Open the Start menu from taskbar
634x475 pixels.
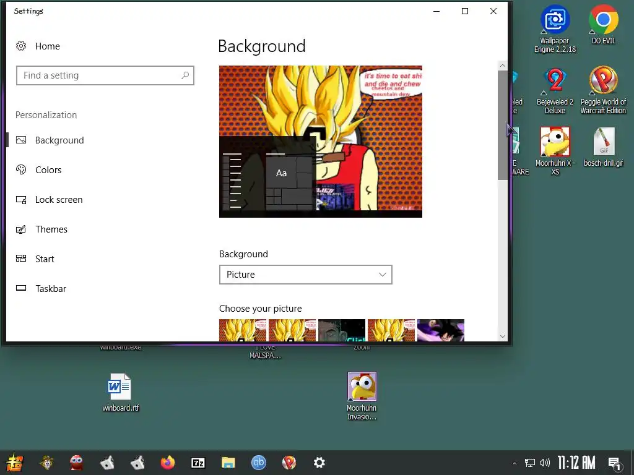pos(15,463)
